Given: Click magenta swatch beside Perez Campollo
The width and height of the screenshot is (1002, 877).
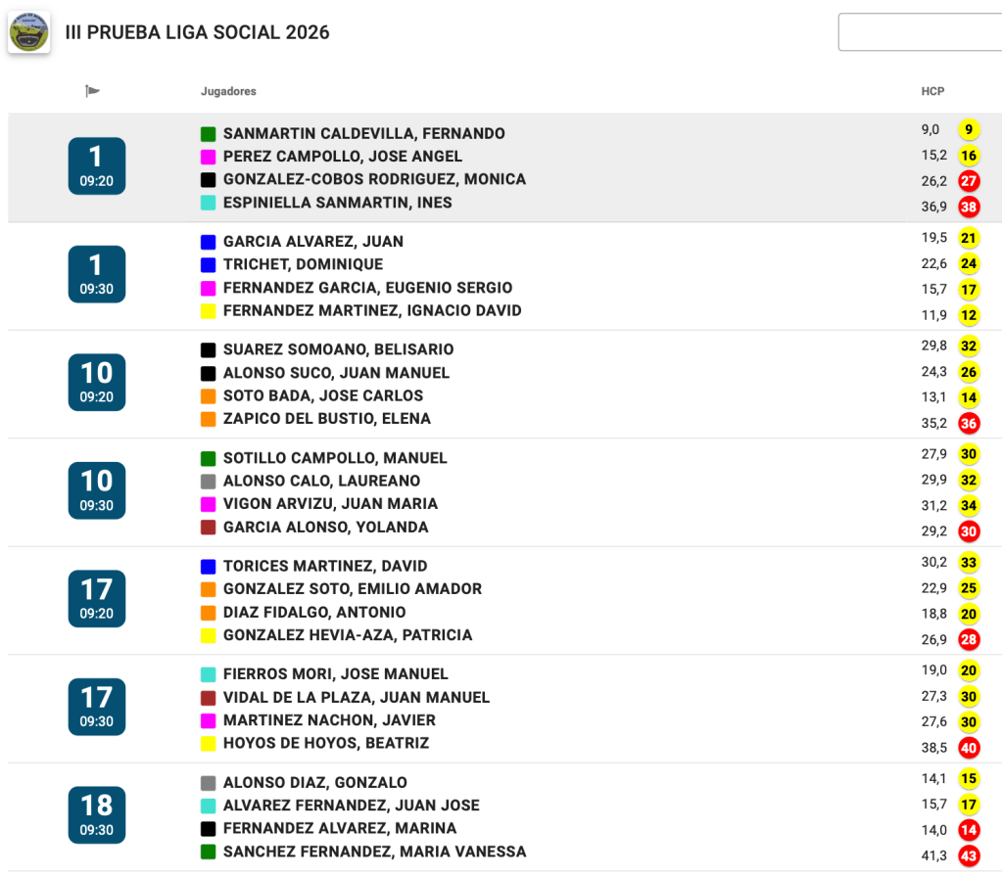Looking at the screenshot, I should coord(208,157).
